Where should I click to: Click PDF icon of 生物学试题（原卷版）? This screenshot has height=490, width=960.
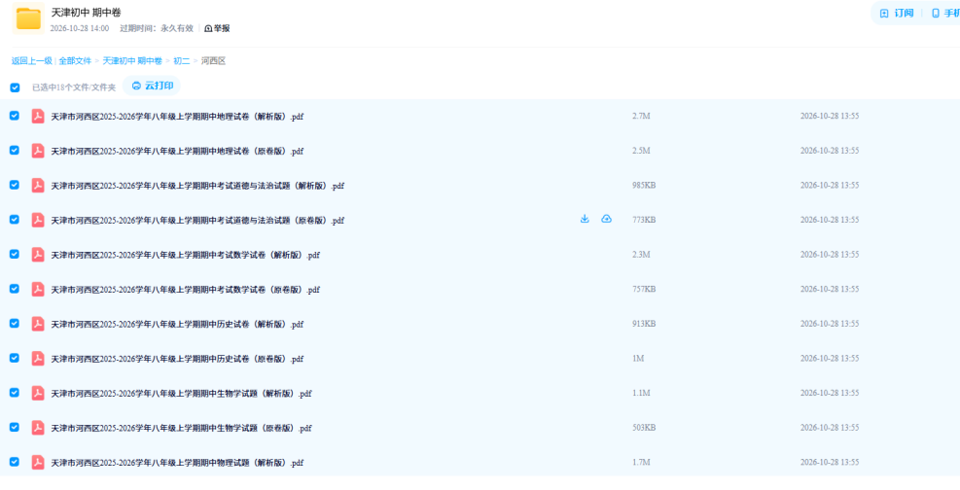(38, 428)
